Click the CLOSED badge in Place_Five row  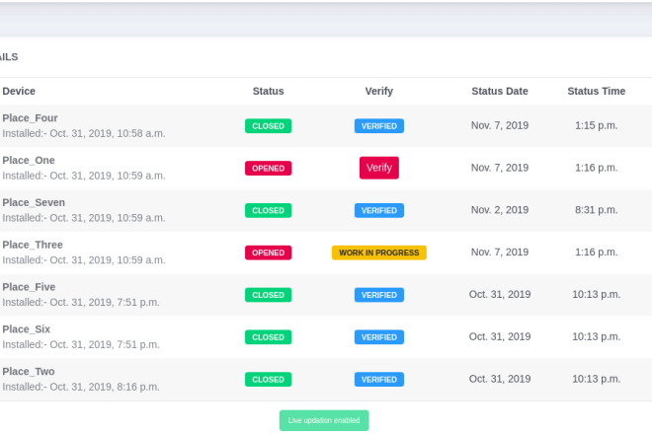[268, 295]
